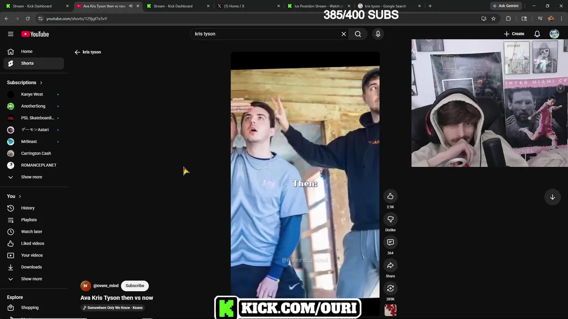The width and height of the screenshot is (568, 319).
Task: Open the Carrington Cash subscription
Action: point(34,153)
